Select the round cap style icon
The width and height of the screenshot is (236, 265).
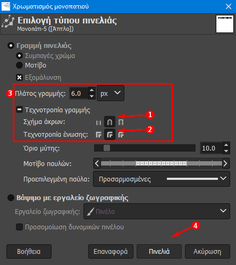109,122
